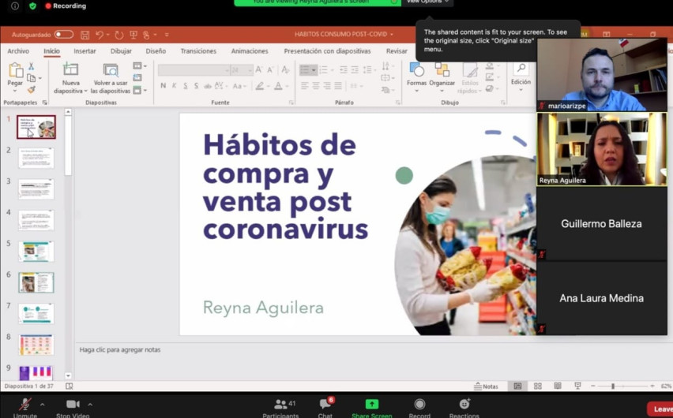Switch to Normal view icon
This screenshot has height=418, width=673.
coord(517,386)
